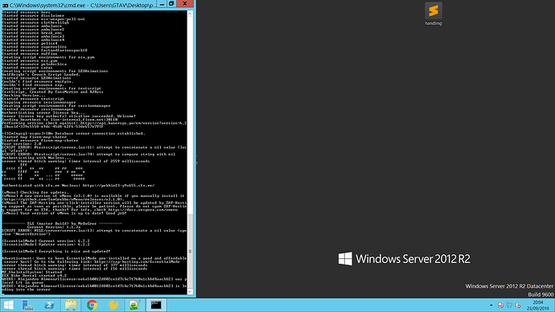
Task: Show hidden system tray icons
Action: 491,305
